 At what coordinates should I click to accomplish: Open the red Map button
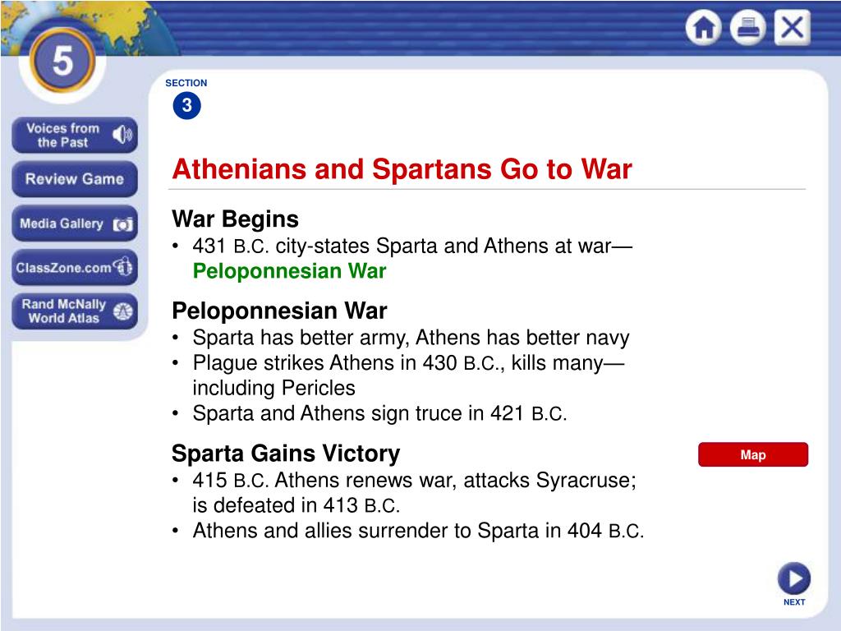tap(752, 454)
